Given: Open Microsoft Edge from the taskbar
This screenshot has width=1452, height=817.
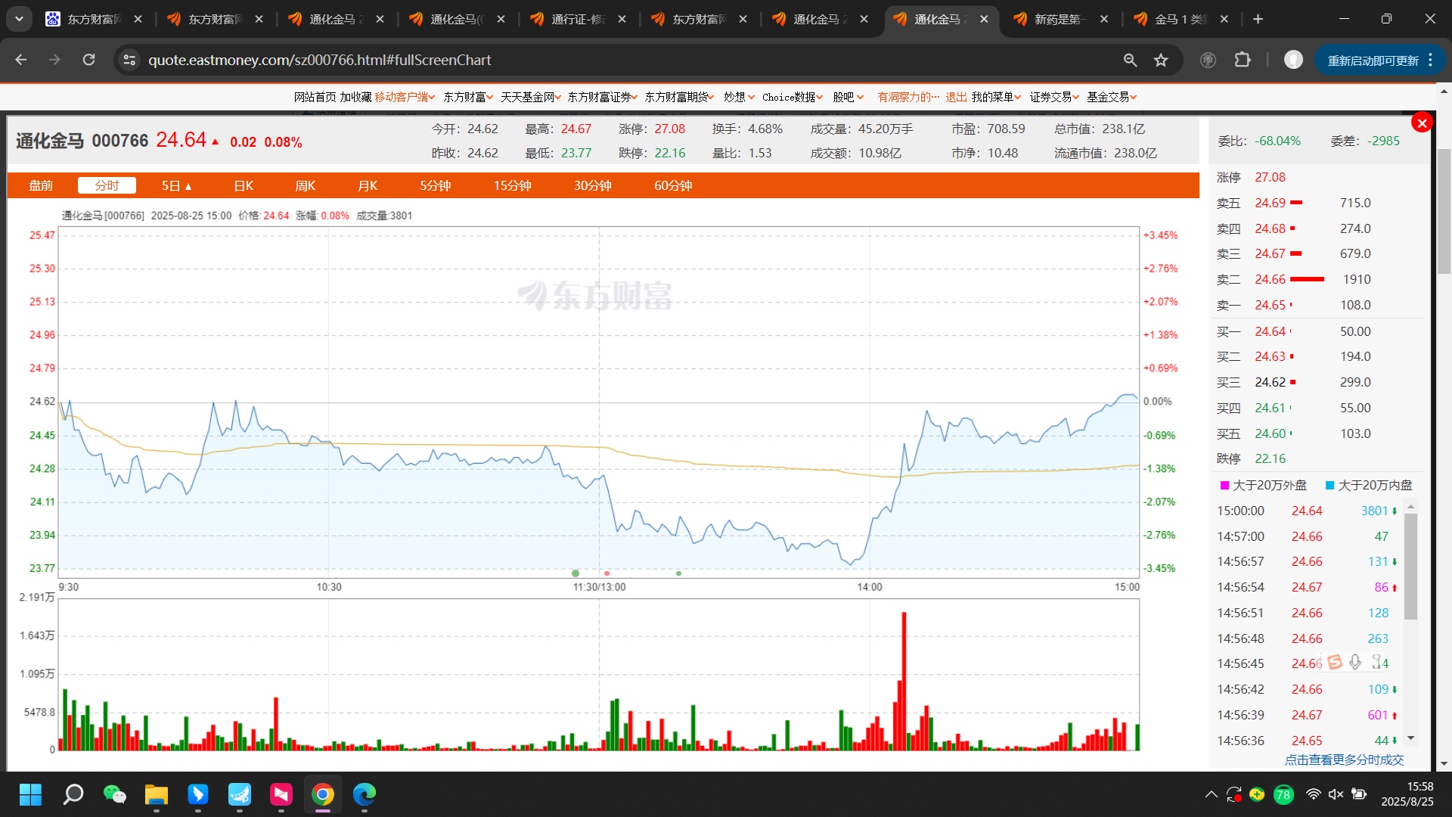Looking at the screenshot, I should coord(365,794).
